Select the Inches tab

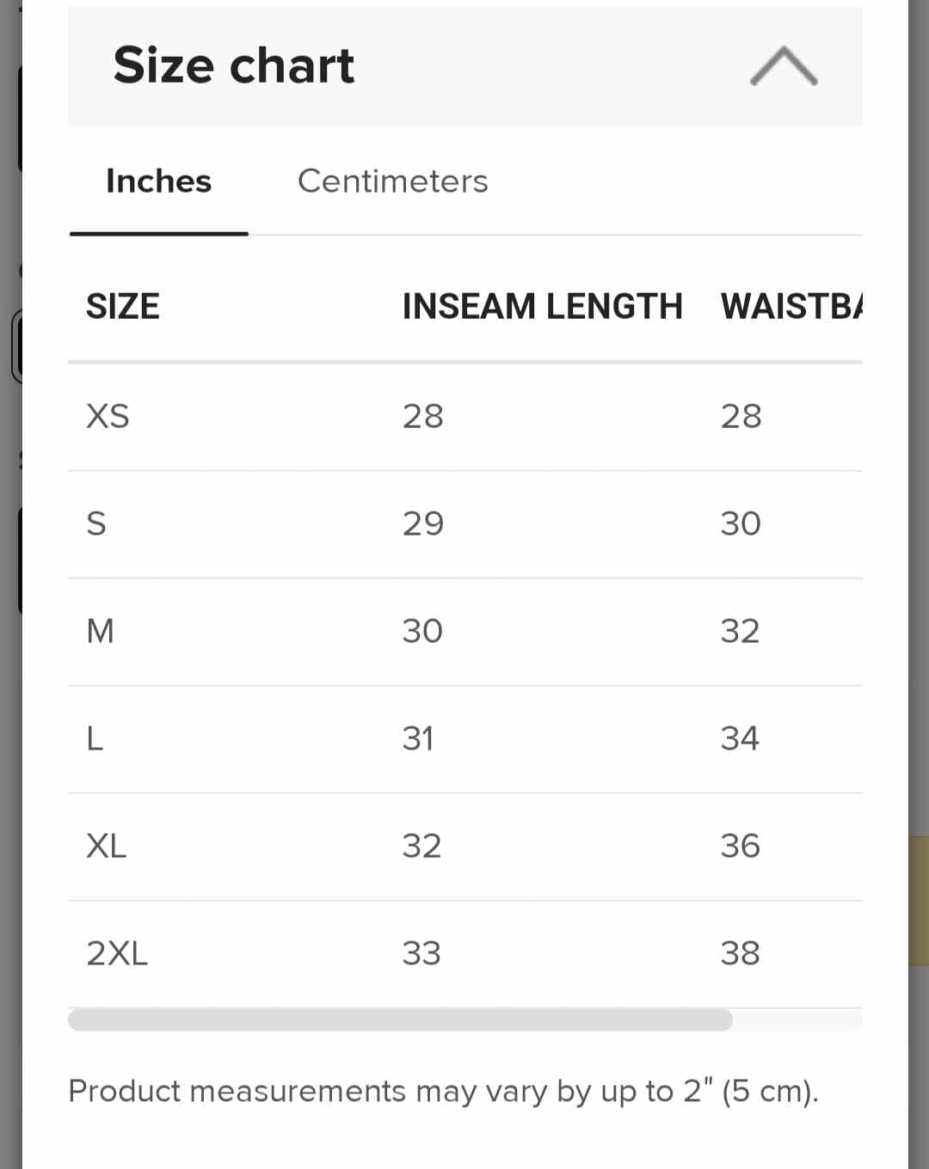click(x=158, y=181)
